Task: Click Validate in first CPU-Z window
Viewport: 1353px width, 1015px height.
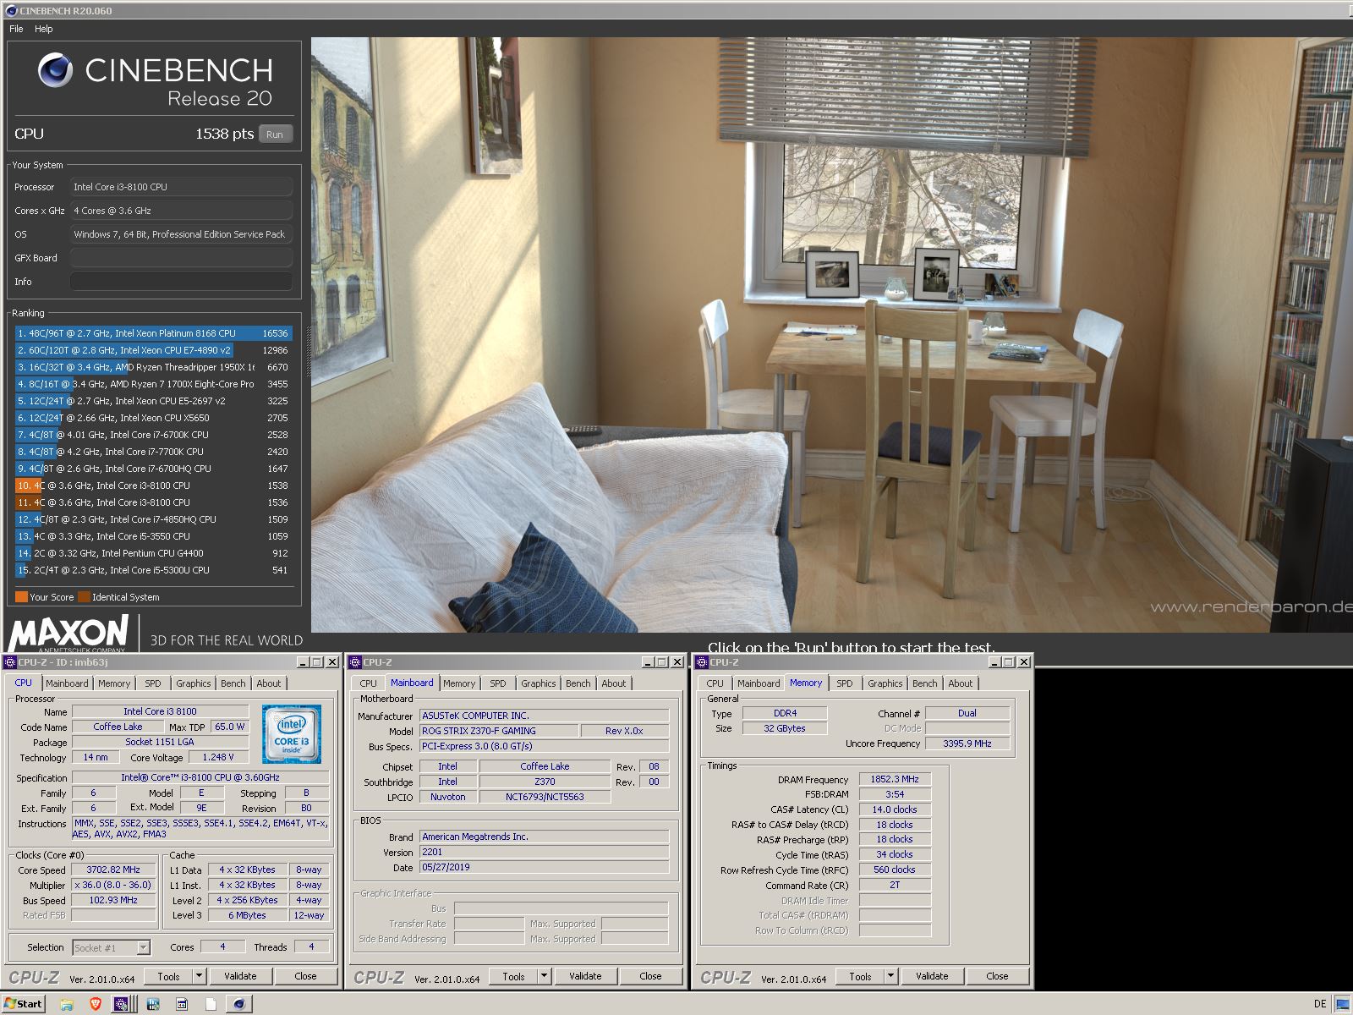Action: pos(240,976)
